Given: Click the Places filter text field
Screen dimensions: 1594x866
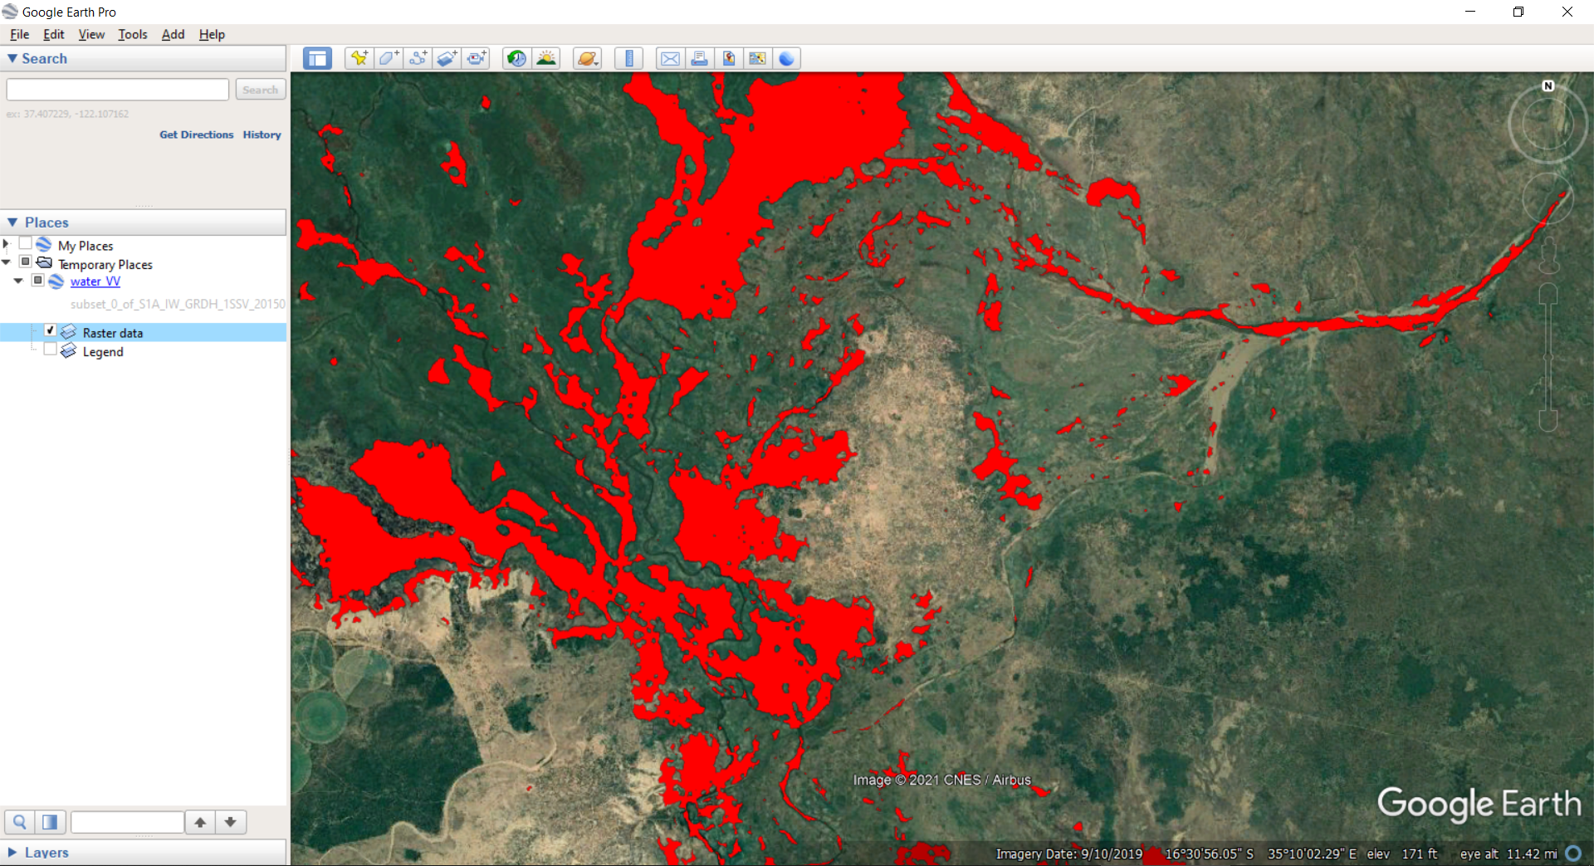Looking at the screenshot, I should [127, 822].
